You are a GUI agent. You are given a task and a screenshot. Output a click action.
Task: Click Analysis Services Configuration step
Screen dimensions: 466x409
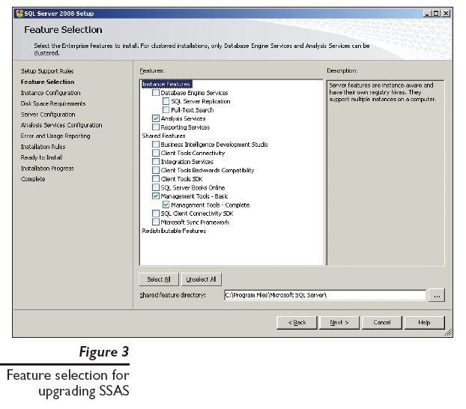[61, 125]
